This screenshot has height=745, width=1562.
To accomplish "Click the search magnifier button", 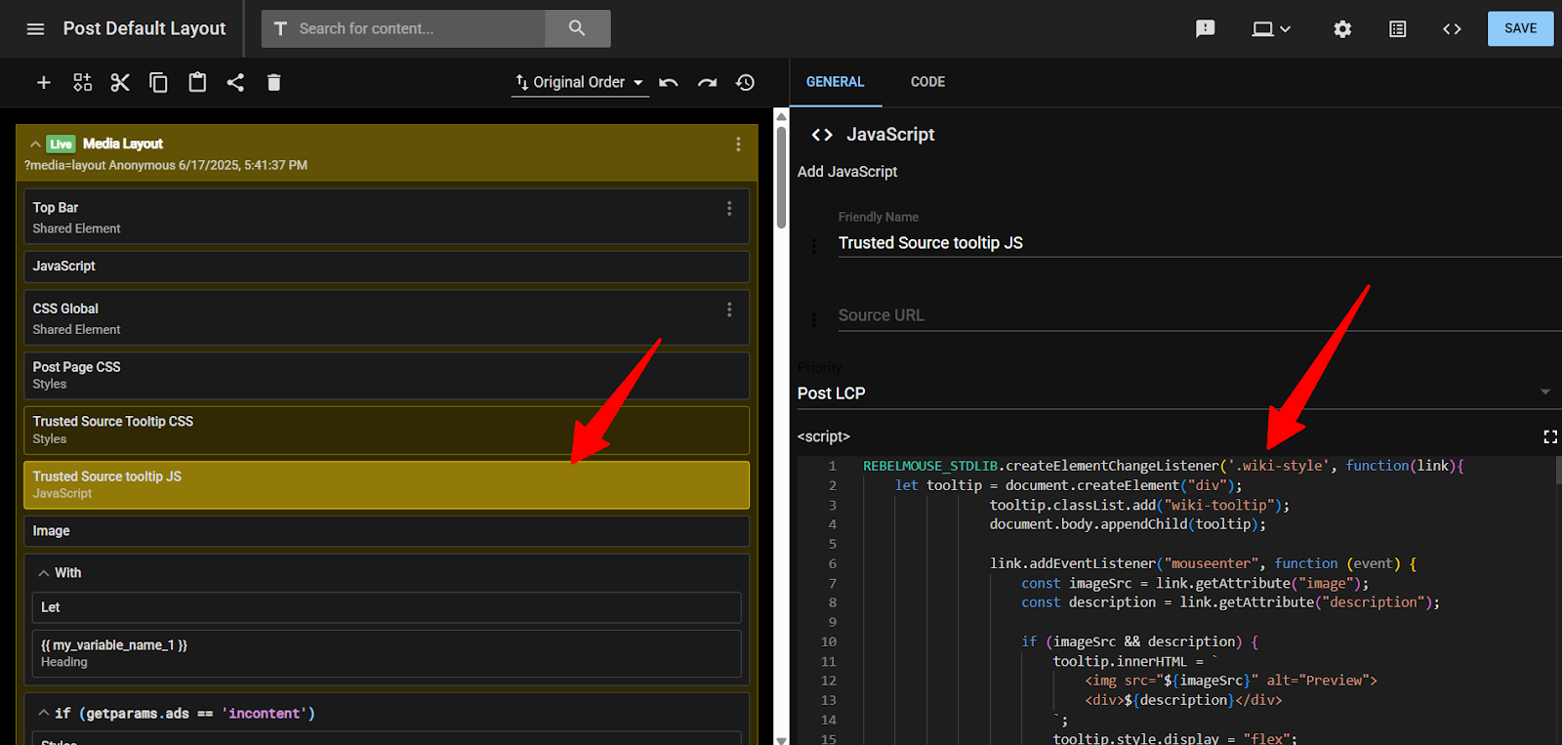I will [x=577, y=28].
